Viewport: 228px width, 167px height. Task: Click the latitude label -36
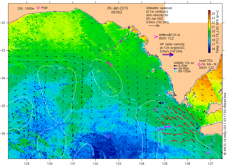pos(3,133)
